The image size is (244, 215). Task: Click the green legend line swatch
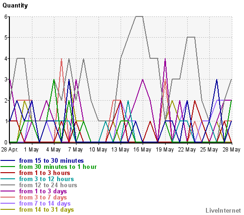pos(8,167)
